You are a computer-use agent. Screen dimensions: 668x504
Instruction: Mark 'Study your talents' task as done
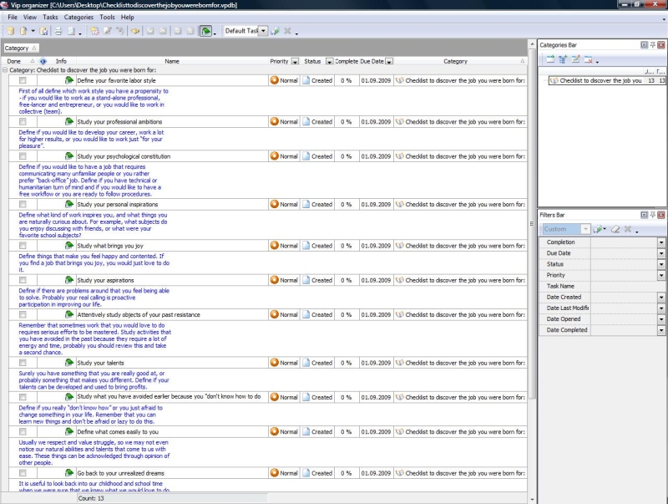click(23, 363)
